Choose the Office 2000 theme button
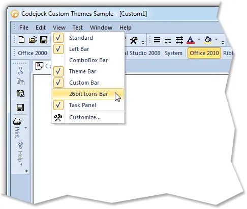 click(x=33, y=53)
